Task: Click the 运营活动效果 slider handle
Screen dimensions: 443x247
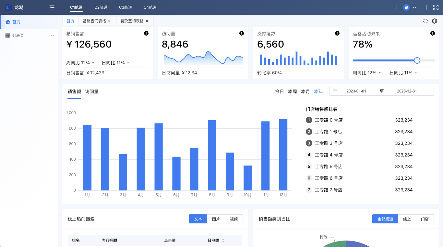Action: [417, 60]
